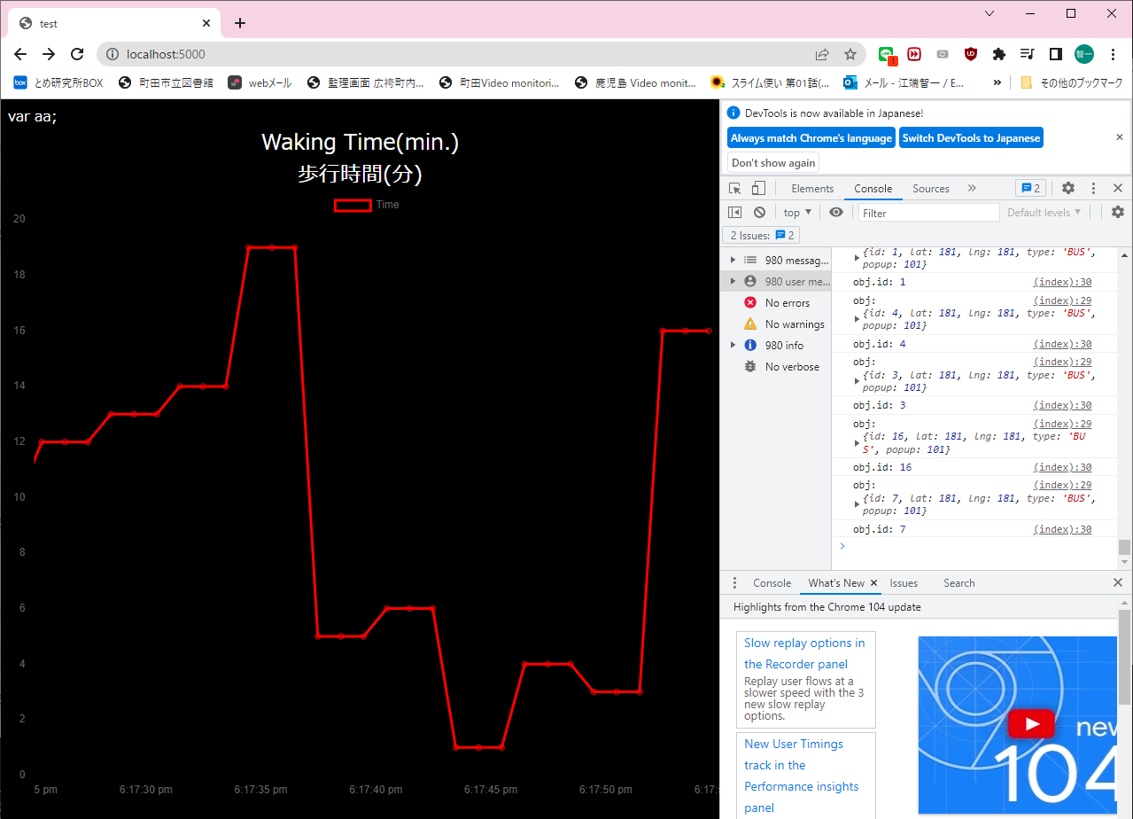Expand the 980 user messages group
The width and height of the screenshot is (1133, 819).
(x=733, y=282)
